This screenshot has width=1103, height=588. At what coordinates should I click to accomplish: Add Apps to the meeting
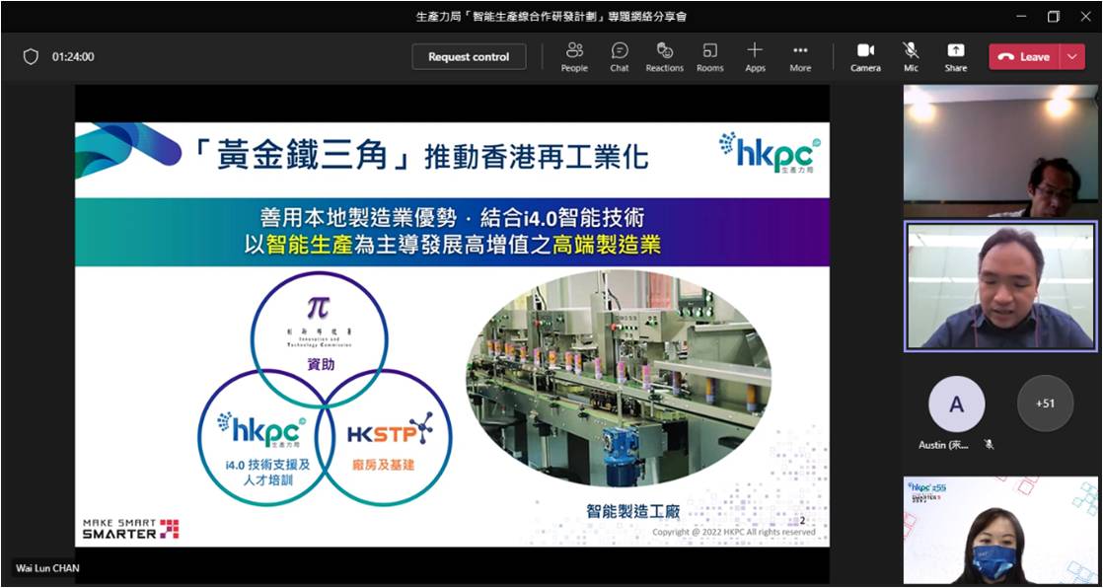(755, 57)
